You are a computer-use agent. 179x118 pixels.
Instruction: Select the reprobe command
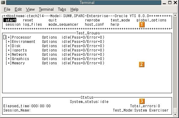point(93,20)
